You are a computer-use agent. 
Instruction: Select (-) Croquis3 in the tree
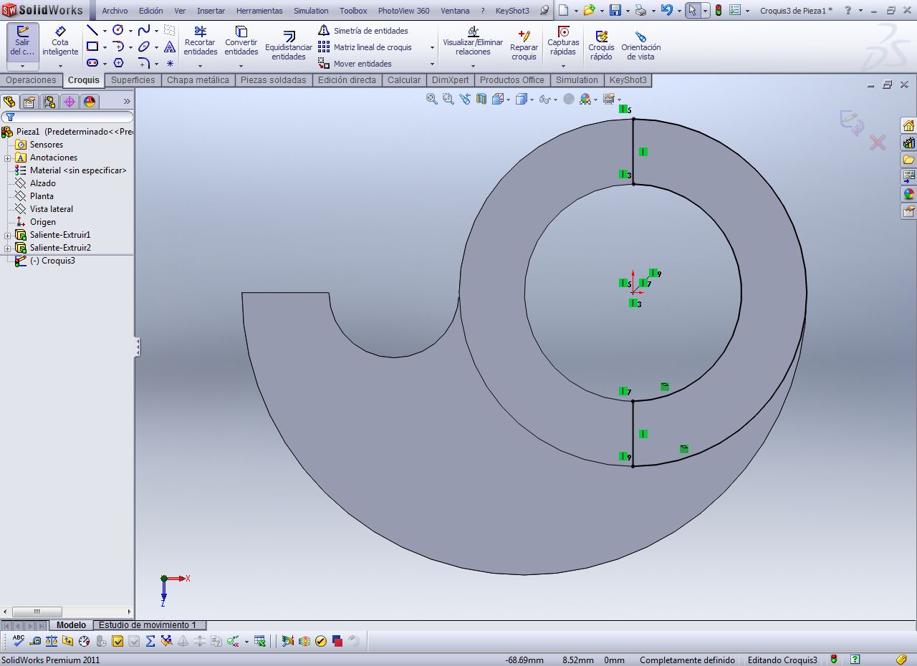pyautogui.click(x=52, y=261)
